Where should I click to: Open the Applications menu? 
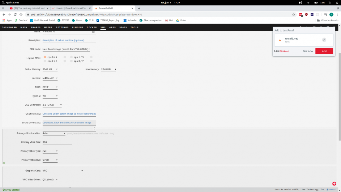tap(11, 3)
